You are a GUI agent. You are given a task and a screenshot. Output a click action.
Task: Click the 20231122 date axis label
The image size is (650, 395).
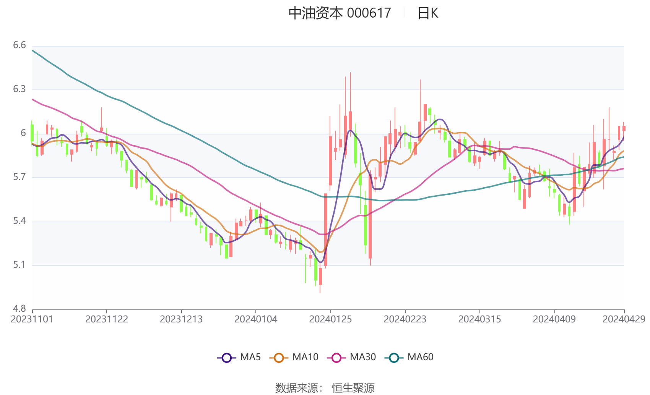pos(107,319)
